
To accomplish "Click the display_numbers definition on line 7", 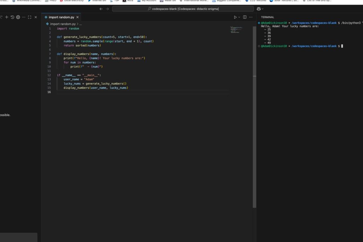I will coord(86,54).
